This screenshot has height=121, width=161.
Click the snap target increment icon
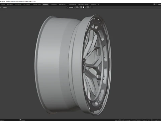coord(84,7)
